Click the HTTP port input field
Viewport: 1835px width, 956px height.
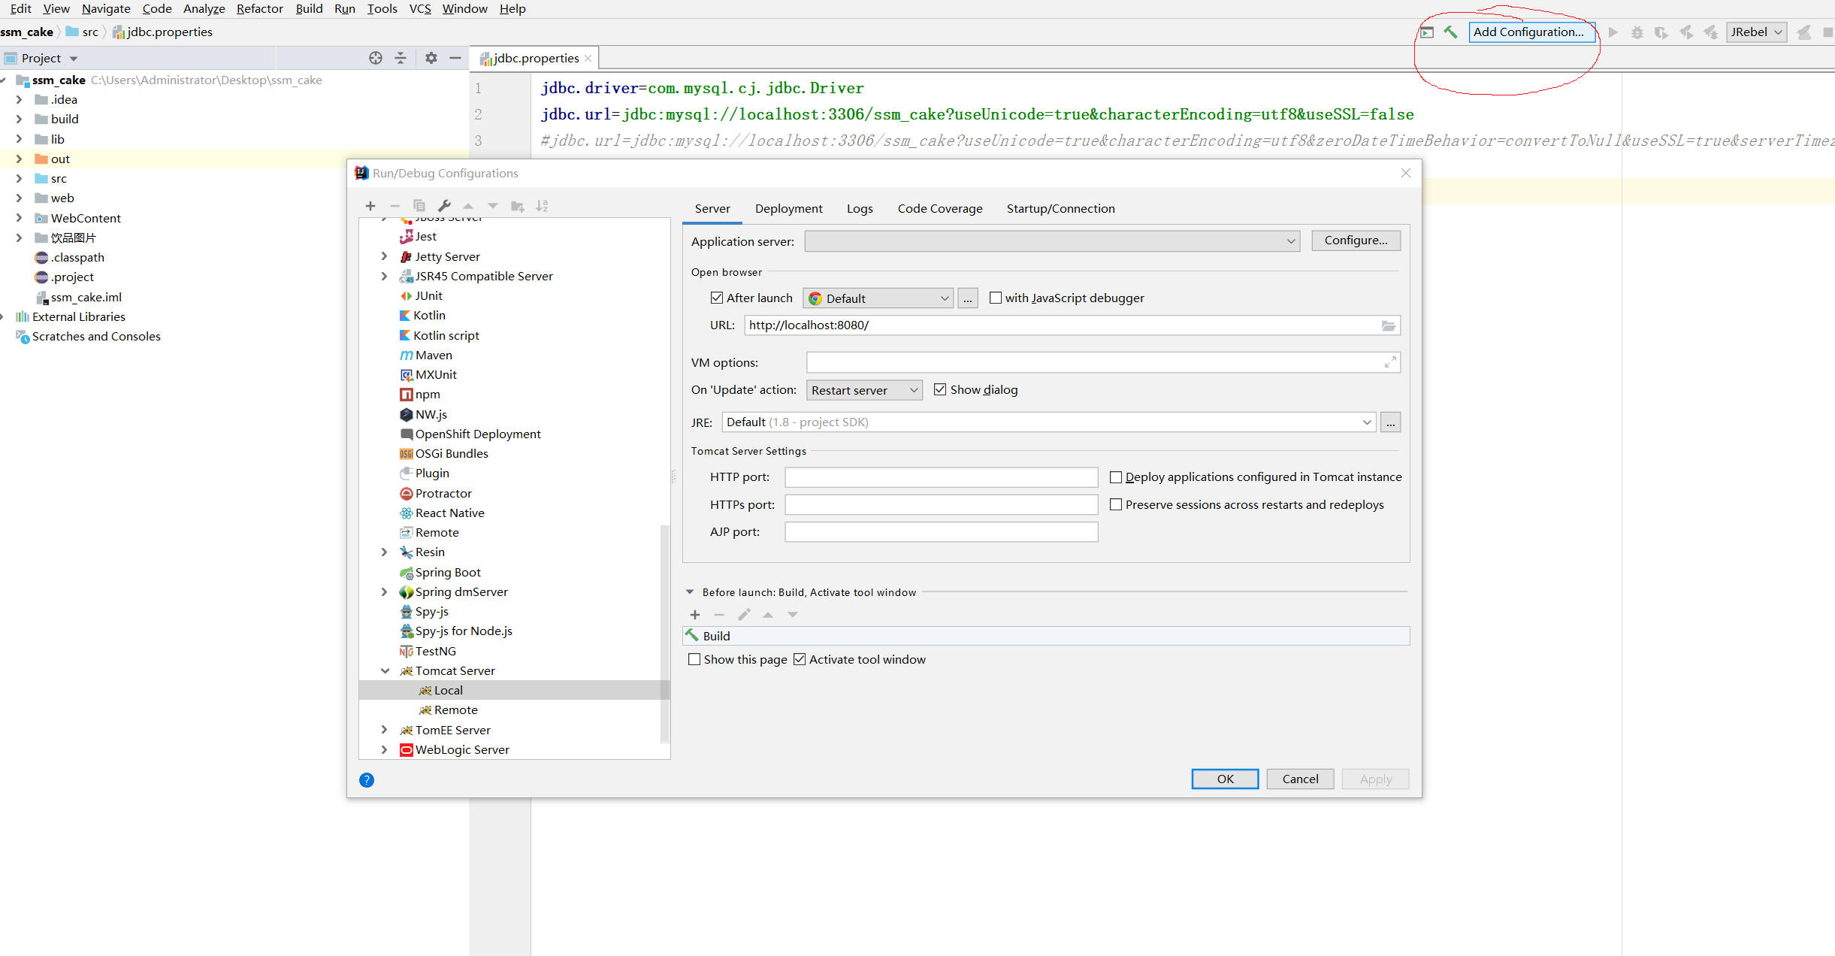pyautogui.click(x=941, y=477)
